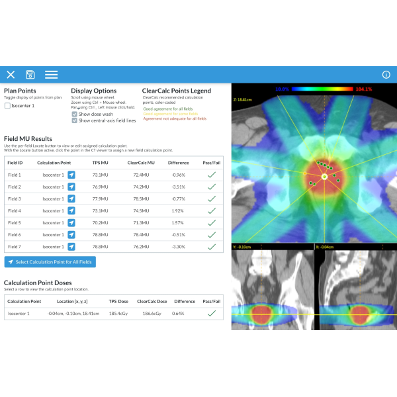Open the hamburger menu

pos(51,75)
